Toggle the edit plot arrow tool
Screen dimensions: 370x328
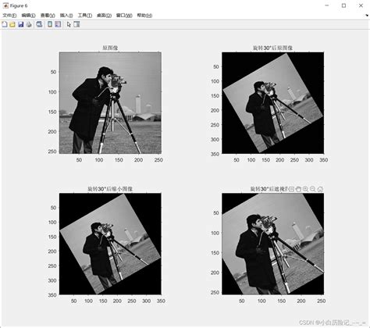[69, 24]
